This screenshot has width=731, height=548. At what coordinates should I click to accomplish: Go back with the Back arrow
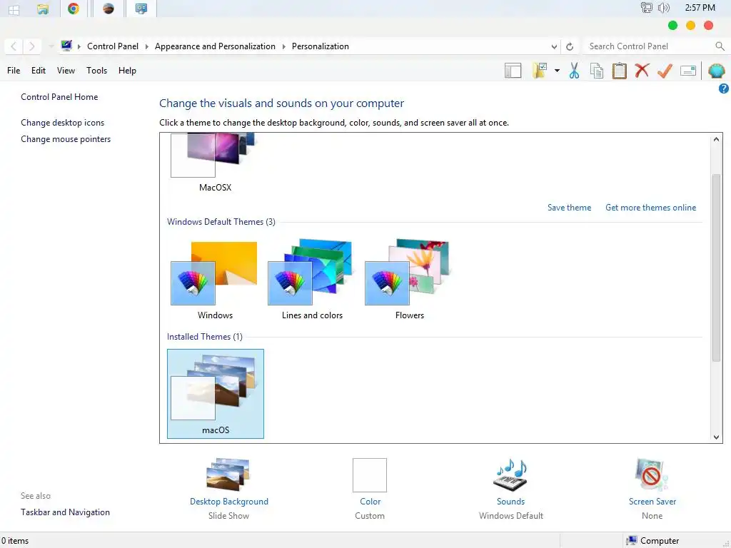[x=14, y=46]
